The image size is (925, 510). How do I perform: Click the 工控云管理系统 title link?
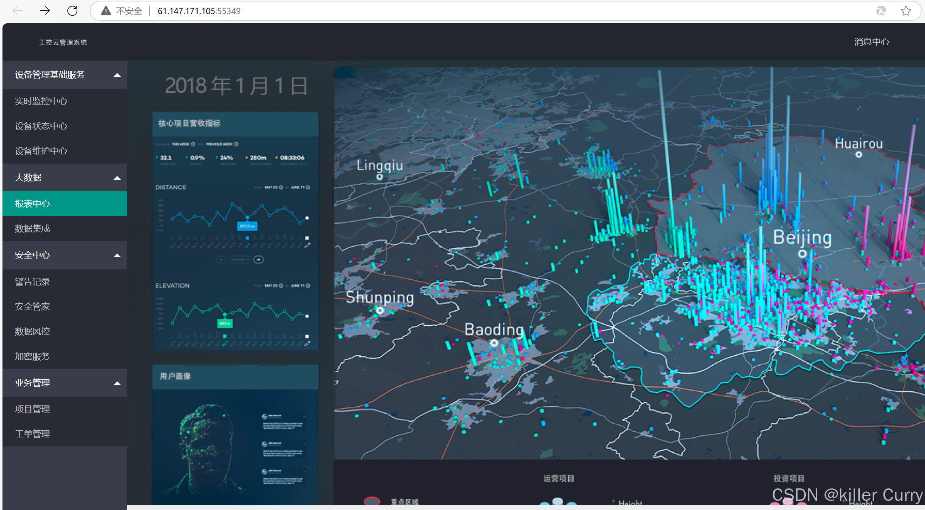(x=63, y=42)
